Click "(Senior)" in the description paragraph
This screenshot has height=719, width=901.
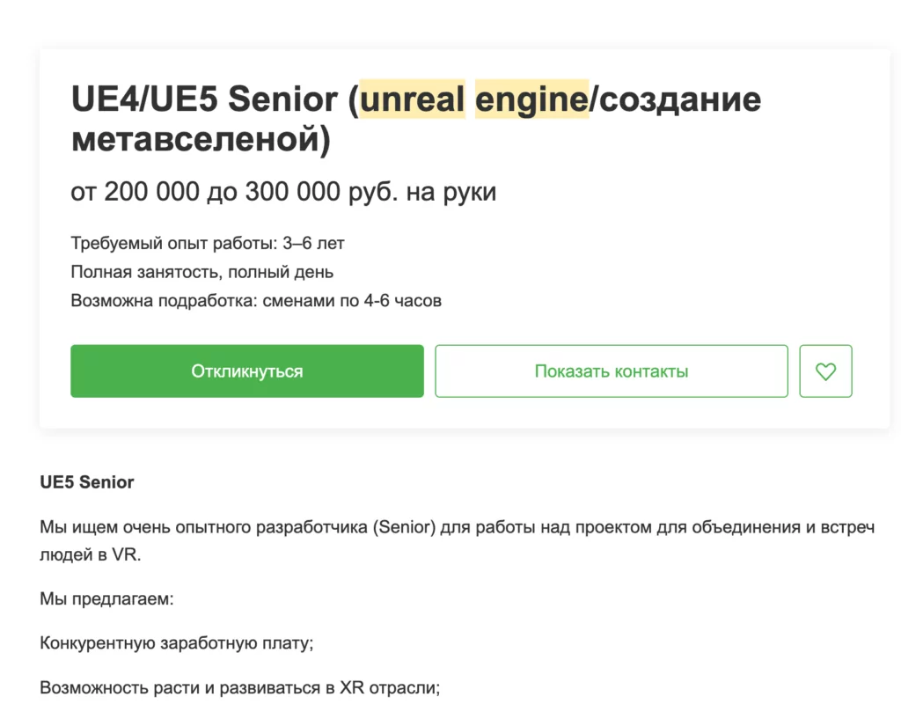(x=402, y=528)
